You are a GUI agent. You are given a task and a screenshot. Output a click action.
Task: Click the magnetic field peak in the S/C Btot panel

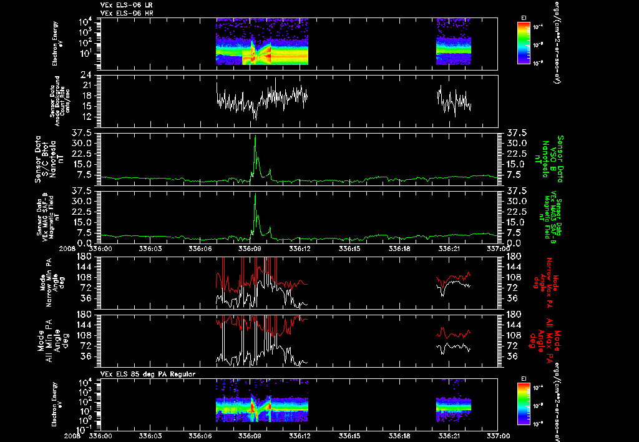point(255,137)
